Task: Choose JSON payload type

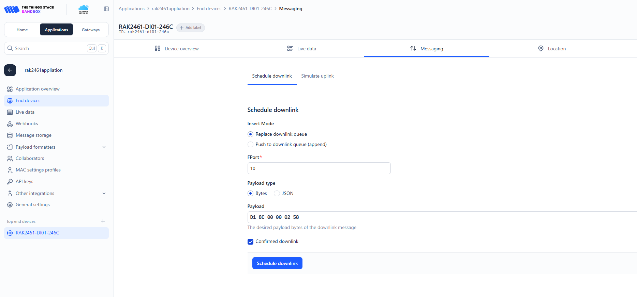Action: (277, 194)
